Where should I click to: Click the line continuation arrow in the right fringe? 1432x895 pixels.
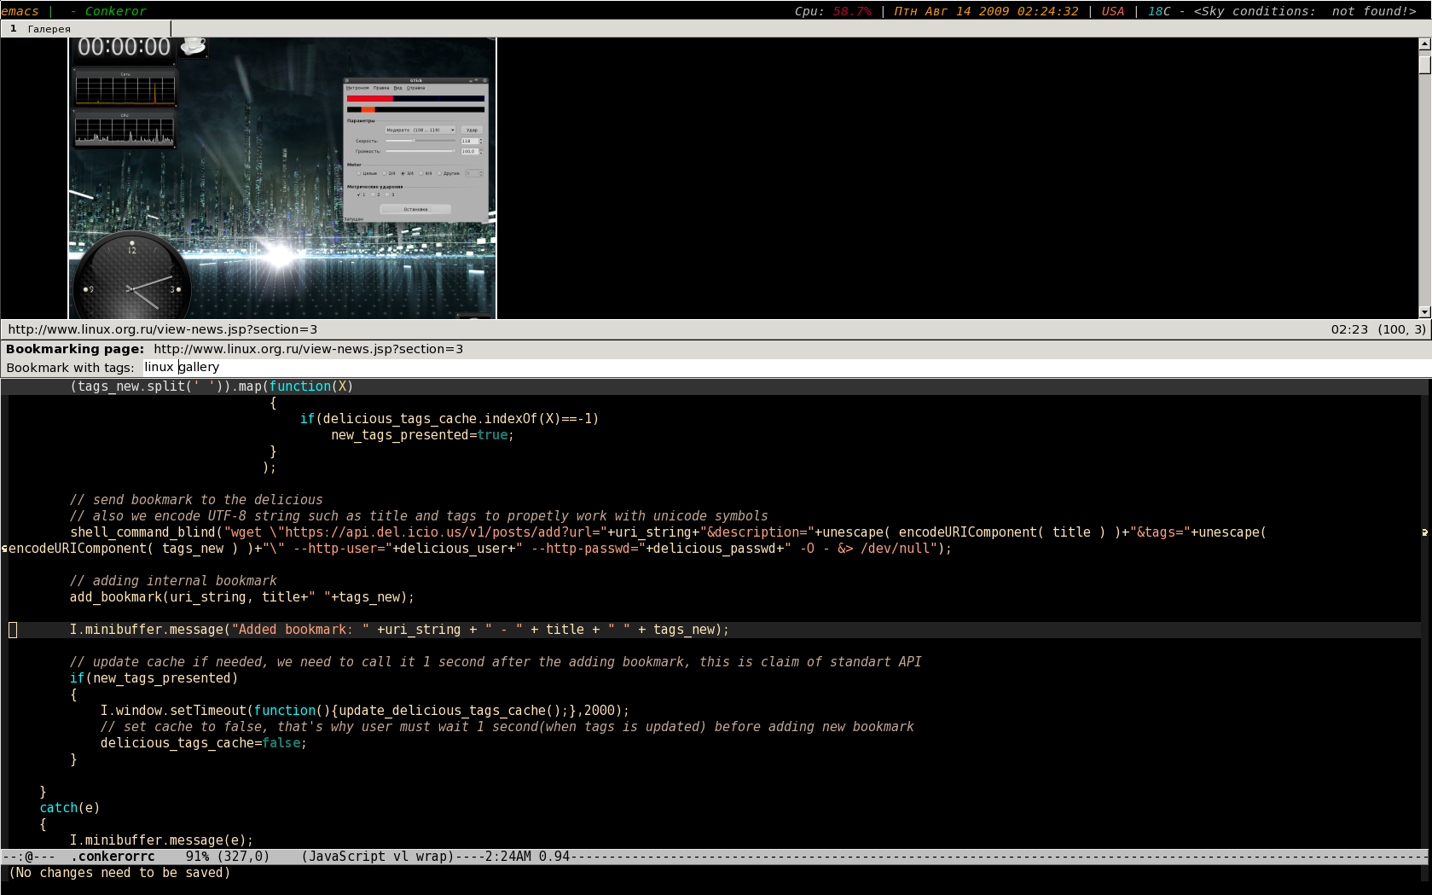coord(1424,532)
